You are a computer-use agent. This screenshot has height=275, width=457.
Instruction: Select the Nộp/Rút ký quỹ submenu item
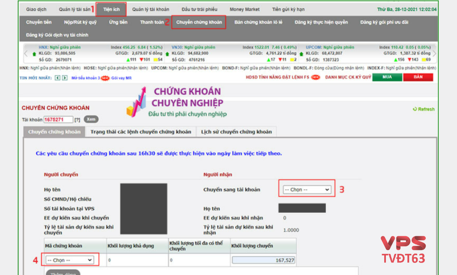[x=80, y=22]
